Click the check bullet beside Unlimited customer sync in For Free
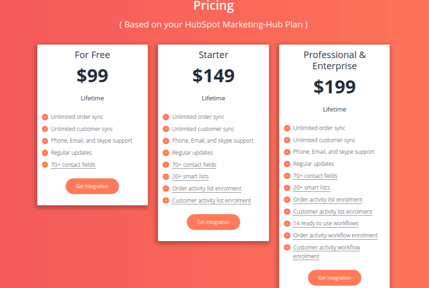 45,129
